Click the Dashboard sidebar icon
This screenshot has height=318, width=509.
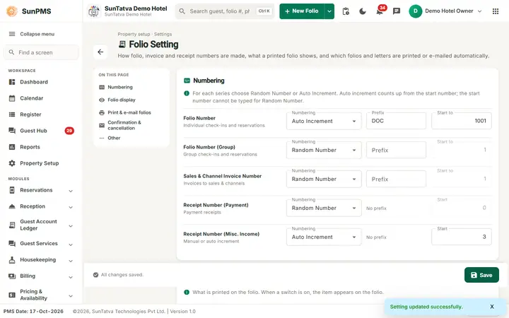(12, 82)
